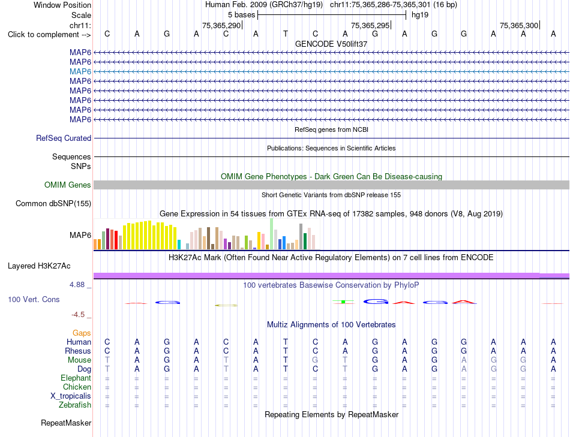Click the OMIM Gene Phenotypes green title
This screenshot has width=570, height=437.
[331, 177]
